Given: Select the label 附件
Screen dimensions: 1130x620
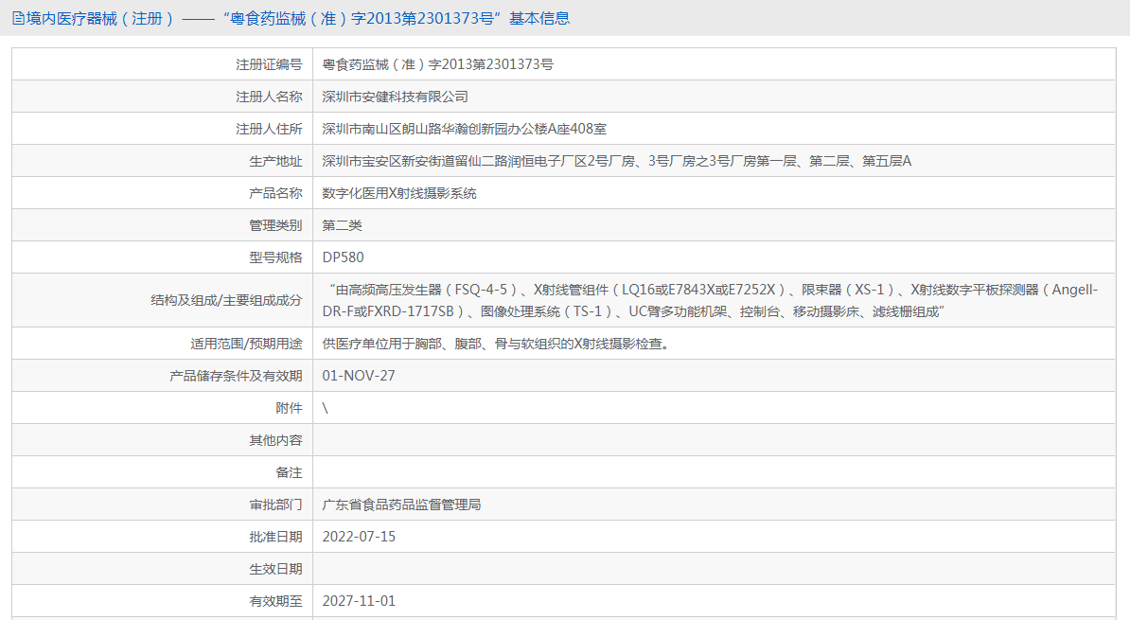Looking at the screenshot, I should pos(289,408).
